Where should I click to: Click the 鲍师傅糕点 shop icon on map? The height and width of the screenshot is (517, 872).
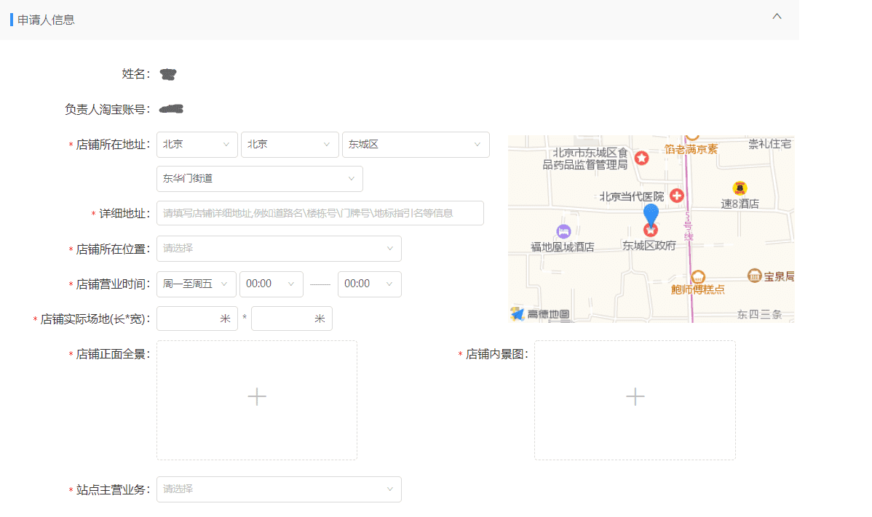(698, 276)
